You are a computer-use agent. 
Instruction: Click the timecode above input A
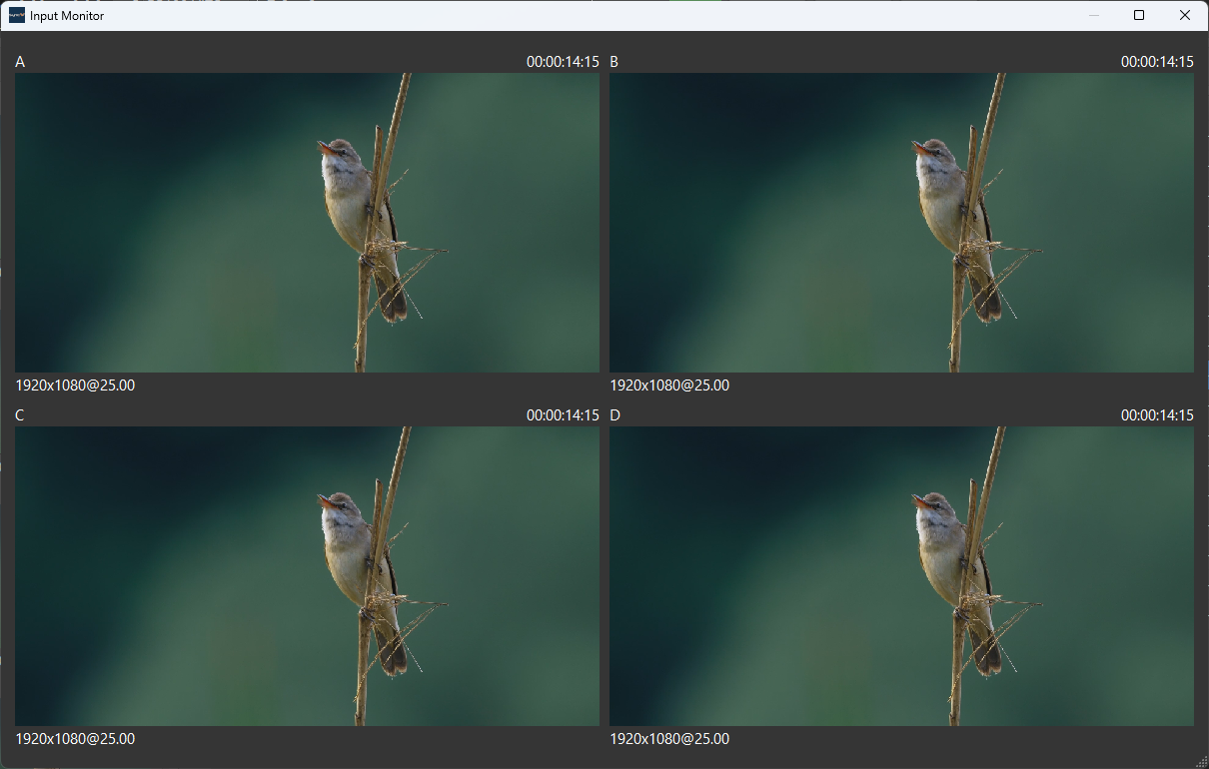click(x=563, y=62)
